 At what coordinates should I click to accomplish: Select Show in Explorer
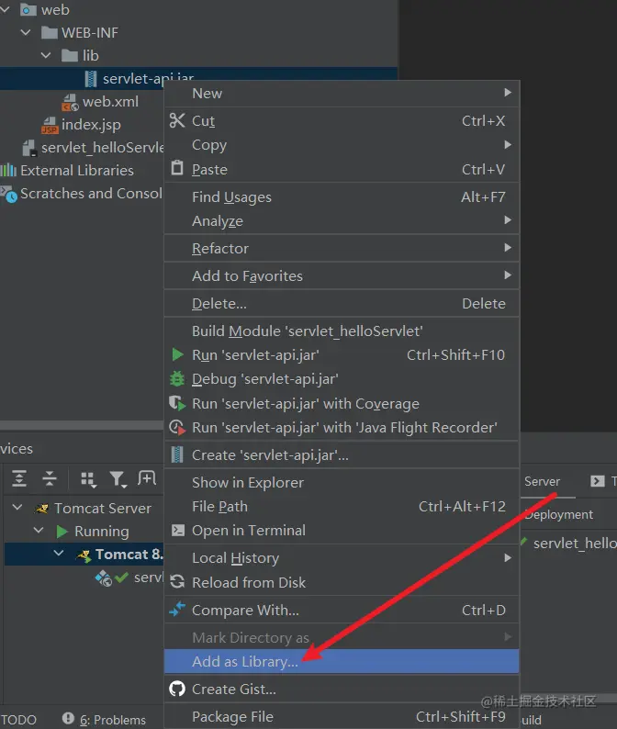point(342,482)
